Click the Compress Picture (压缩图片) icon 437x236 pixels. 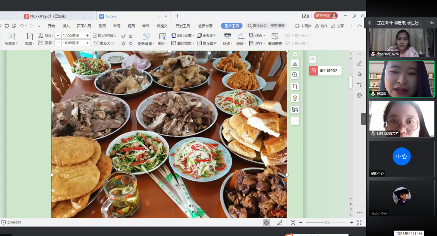11,39
